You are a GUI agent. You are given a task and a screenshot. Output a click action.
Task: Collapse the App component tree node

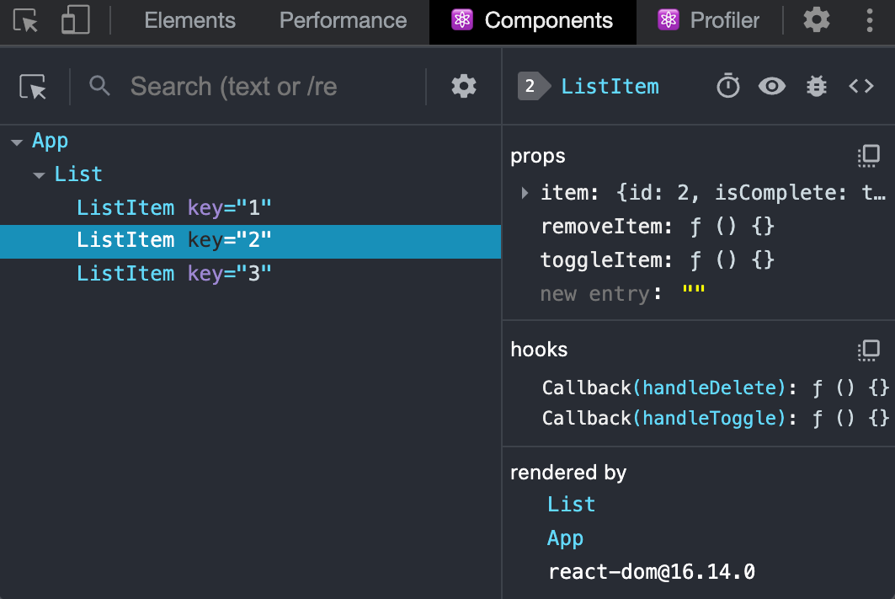[17, 141]
